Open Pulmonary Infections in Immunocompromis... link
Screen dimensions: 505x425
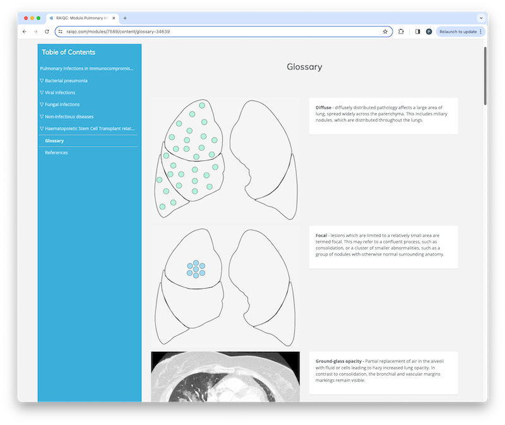click(x=86, y=68)
